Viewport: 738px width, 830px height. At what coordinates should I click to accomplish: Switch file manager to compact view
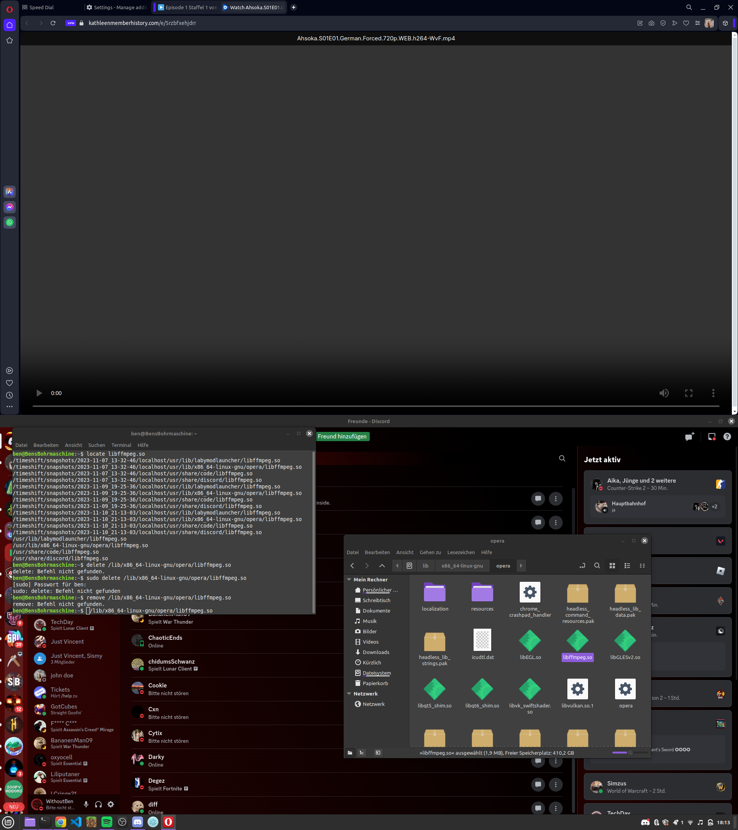tap(642, 566)
